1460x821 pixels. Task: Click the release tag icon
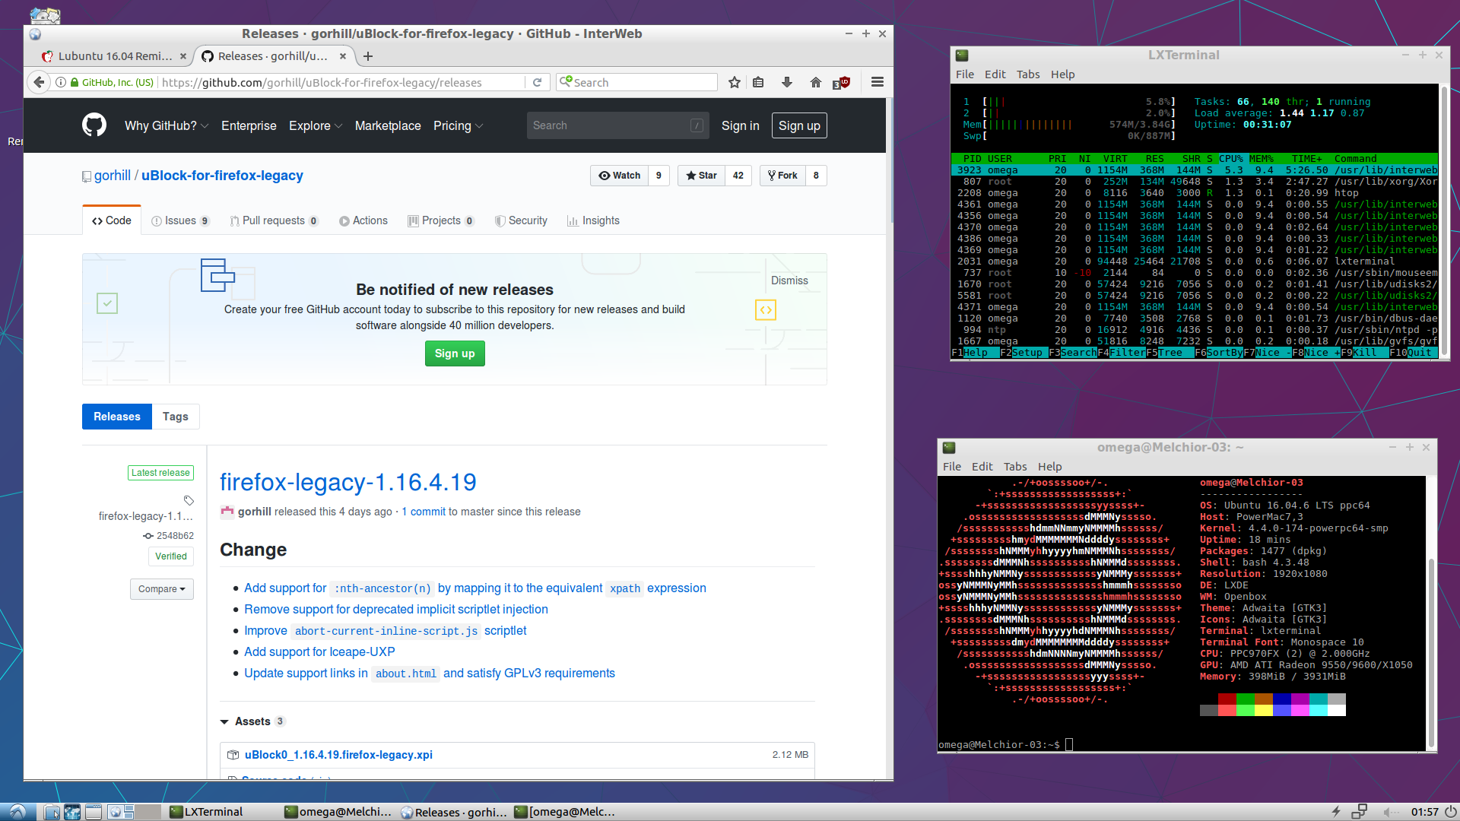pos(189,500)
